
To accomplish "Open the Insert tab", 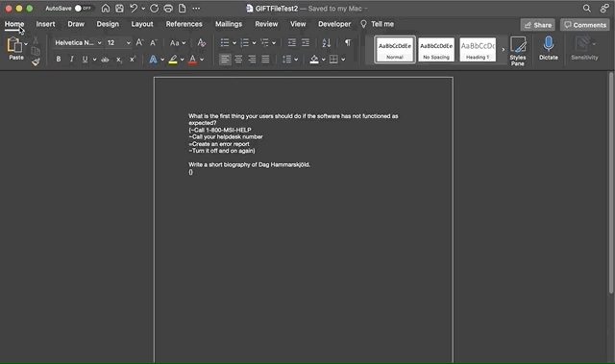I will click(45, 24).
